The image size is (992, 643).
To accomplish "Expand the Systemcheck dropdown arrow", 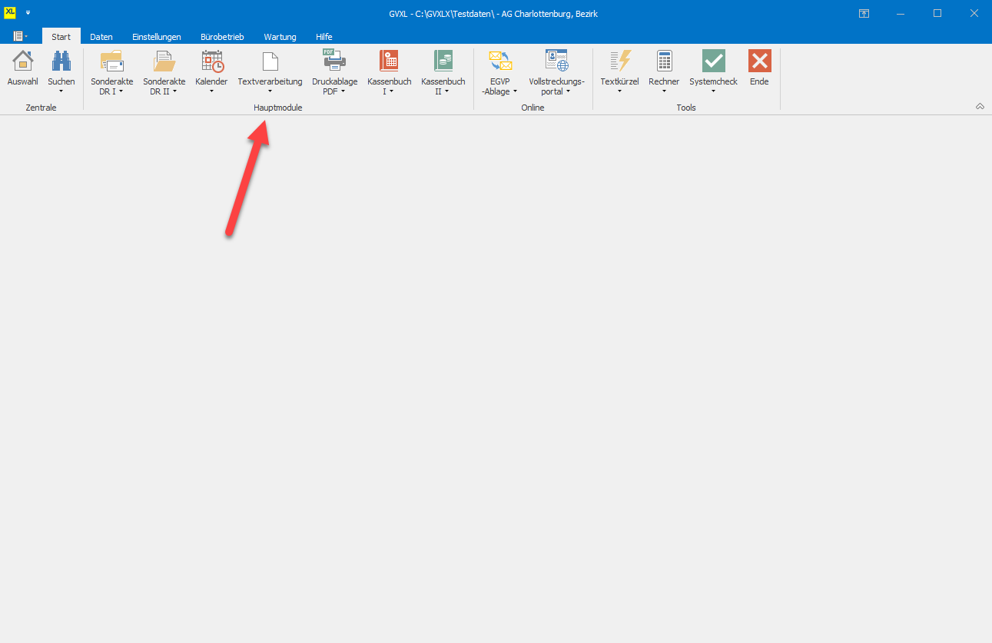I will (713, 91).
